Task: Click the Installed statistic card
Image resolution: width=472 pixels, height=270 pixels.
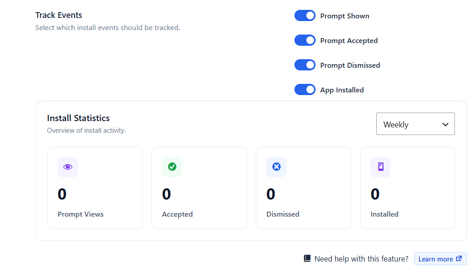Action: point(408,188)
